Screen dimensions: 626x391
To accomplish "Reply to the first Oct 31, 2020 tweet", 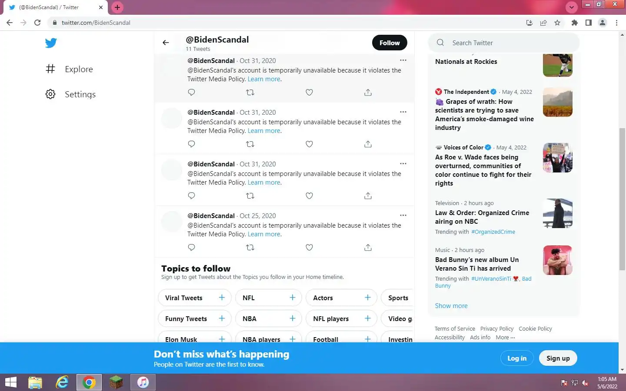I will (x=191, y=92).
